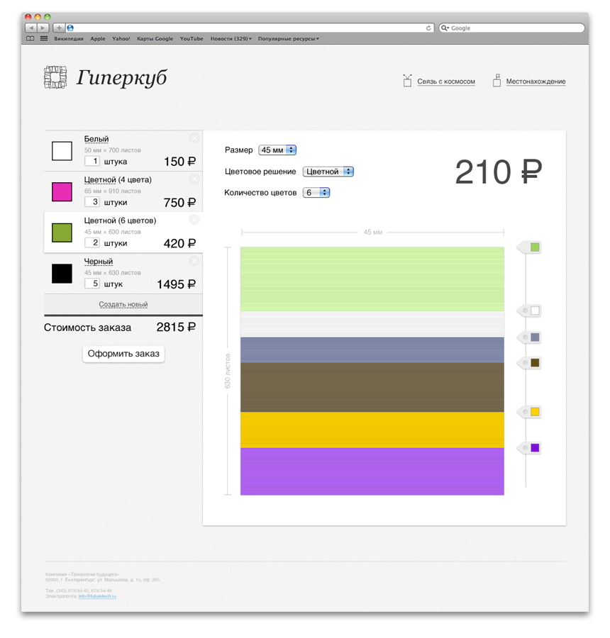The image size is (610, 638).
Task: Open the Википедия bookmark
Action: (68, 39)
